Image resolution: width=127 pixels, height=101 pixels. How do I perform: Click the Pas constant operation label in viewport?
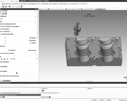pyautogui.click(x=89, y=16)
